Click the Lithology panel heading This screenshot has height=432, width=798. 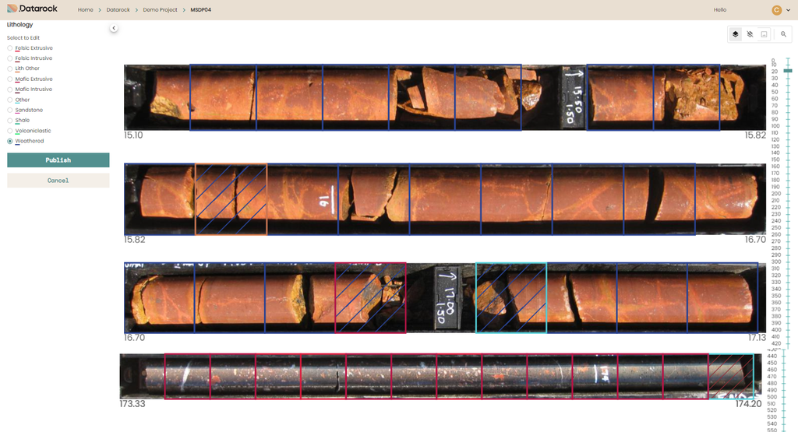(19, 24)
